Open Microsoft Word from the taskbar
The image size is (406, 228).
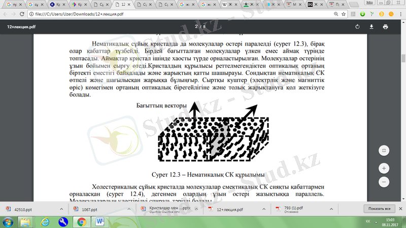[98, 222]
